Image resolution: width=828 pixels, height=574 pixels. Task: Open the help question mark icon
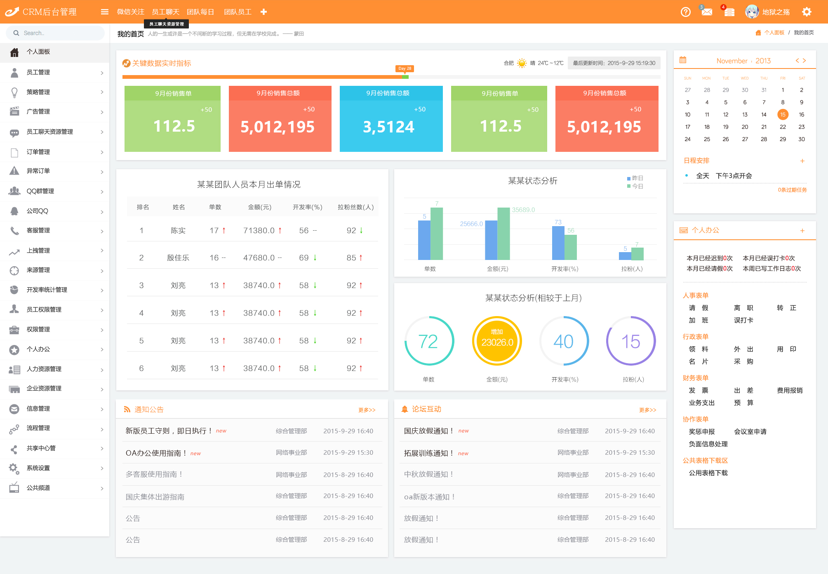685,12
